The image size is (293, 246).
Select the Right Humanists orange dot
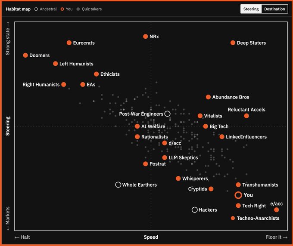click(63, 84)
